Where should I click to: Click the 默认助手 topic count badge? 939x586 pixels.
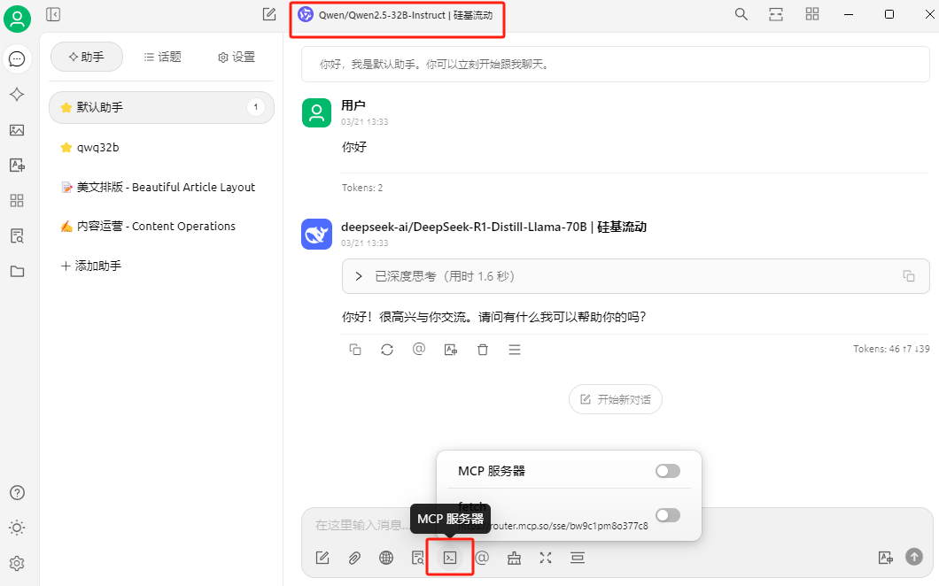click(x=256, y=107)
